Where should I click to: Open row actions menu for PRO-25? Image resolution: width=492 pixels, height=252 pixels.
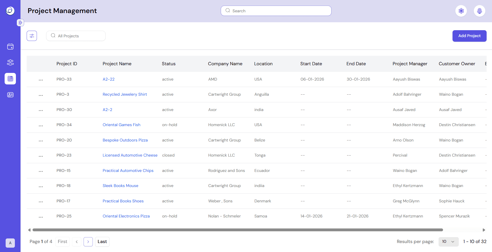tap(41, 217)
